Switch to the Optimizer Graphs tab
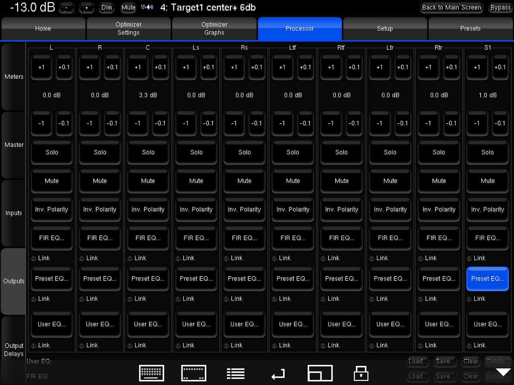Screen dimensions: 514x385 pos(214,29)
